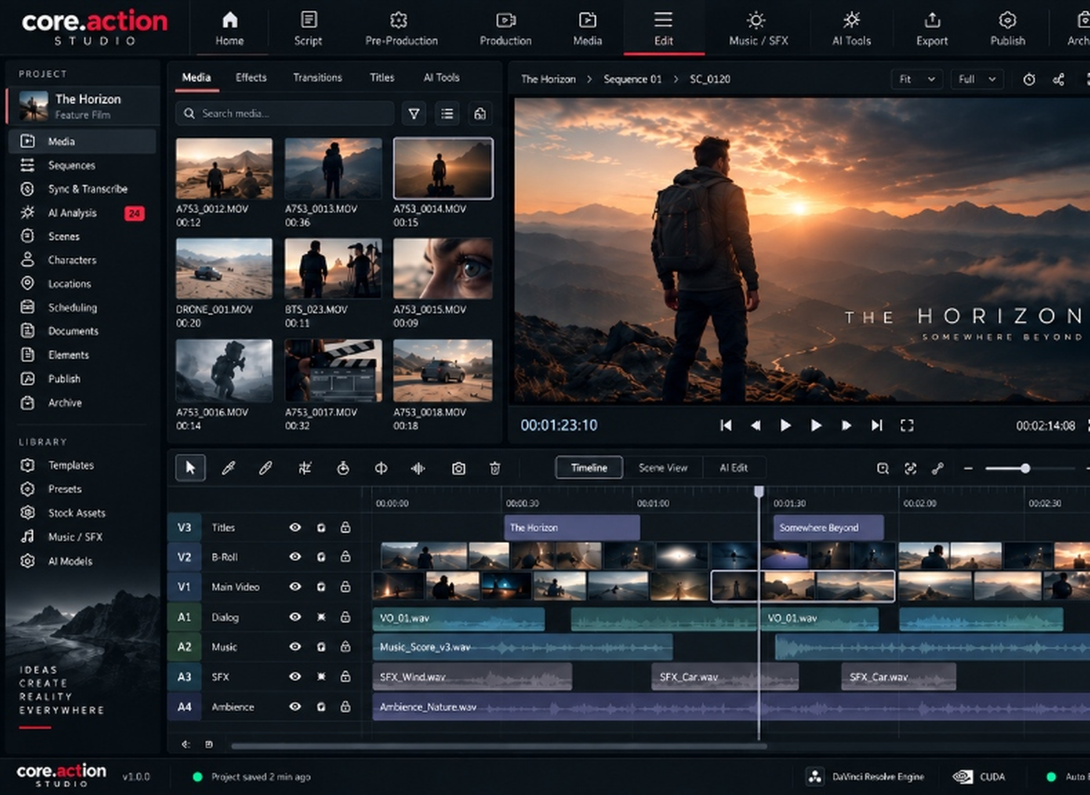This screenshot has width=1090, height=795.
Task: Open Scheduling in project sidebar
Action: tap(82, 307)
